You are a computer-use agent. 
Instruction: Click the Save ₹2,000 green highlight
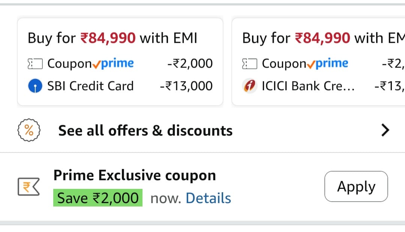tap(98, 198)
